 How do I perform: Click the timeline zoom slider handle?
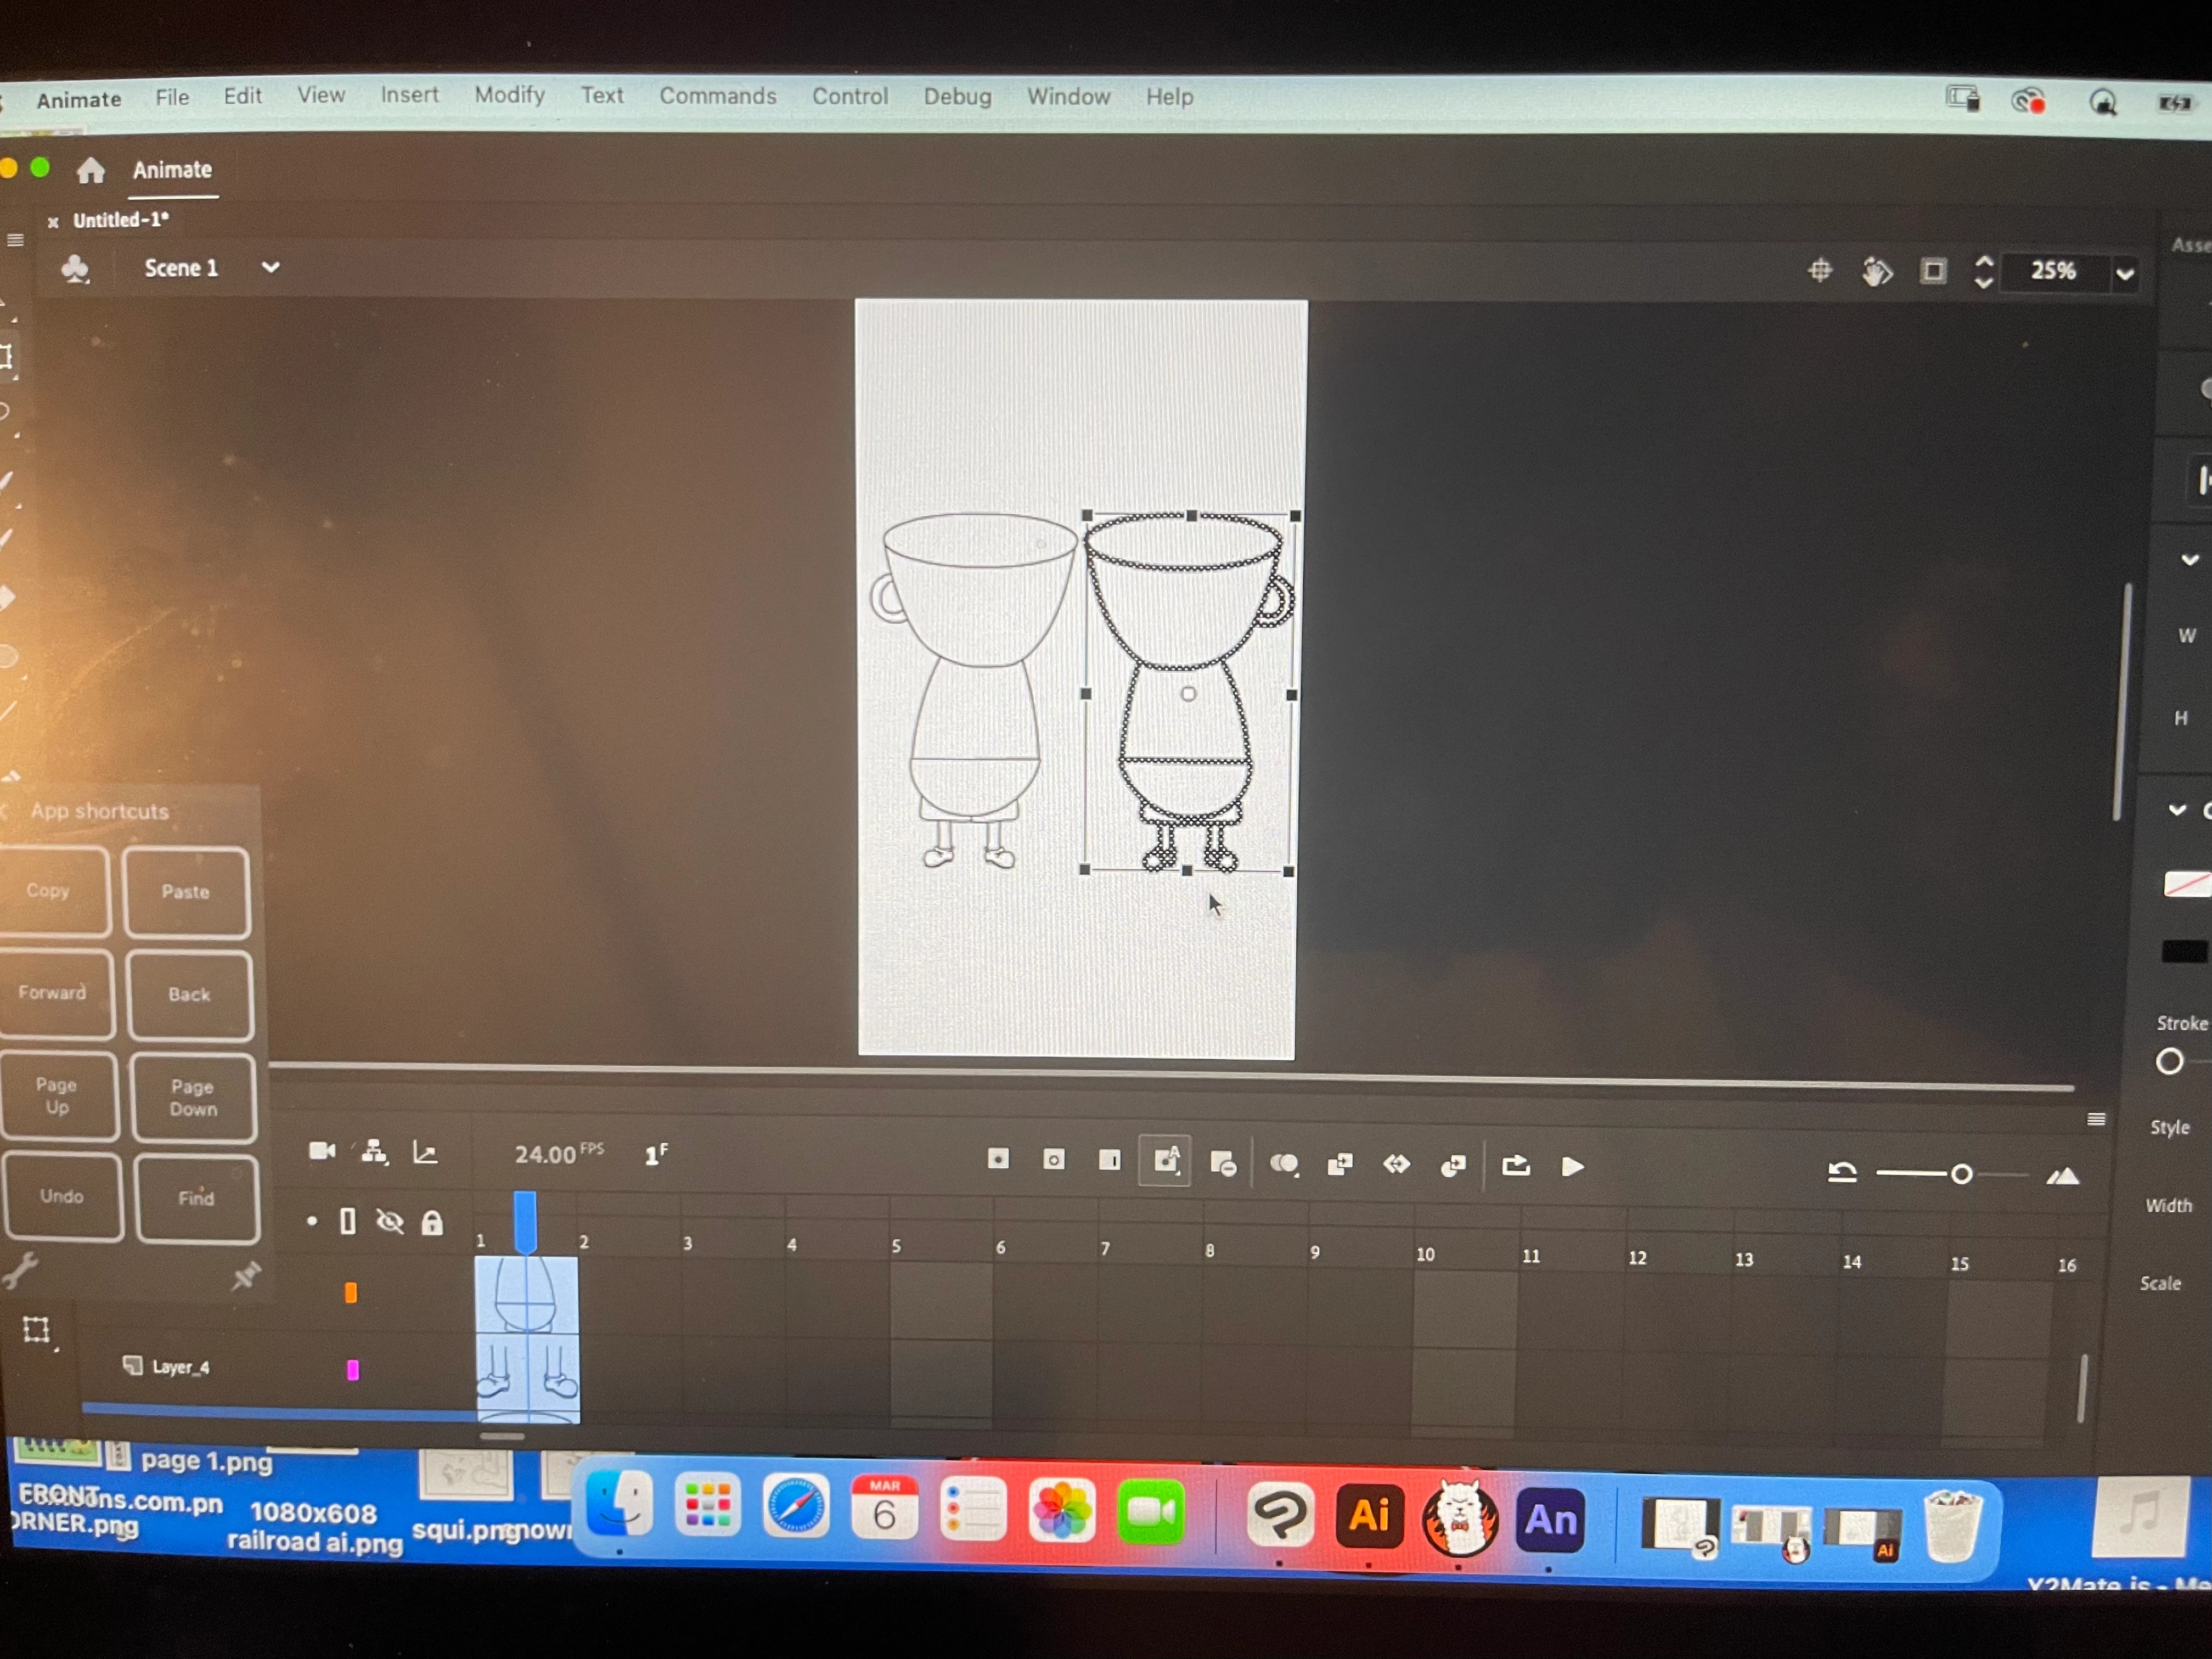click(1961, 1174)
